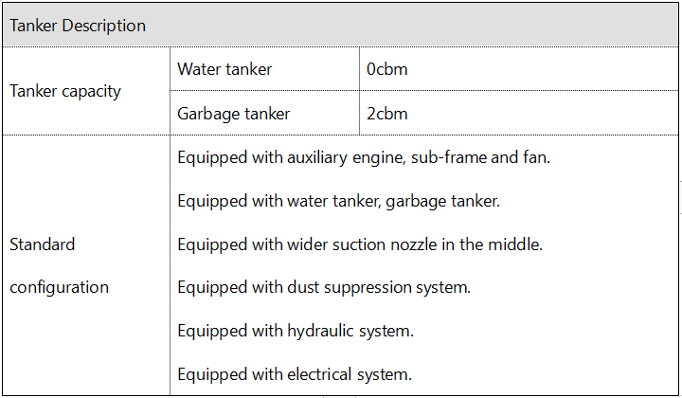Click the hydraulic system line
Image resolution: width=682 pixels, height=398 pixels.
coord(296,331)
